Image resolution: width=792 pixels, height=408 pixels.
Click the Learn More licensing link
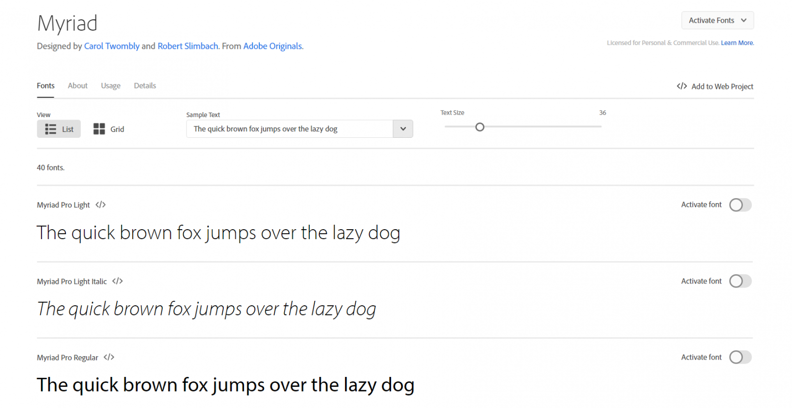point(737,43)
